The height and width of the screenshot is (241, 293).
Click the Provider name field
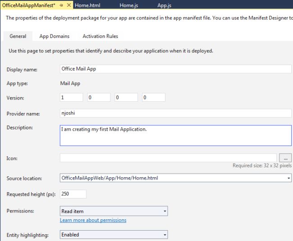point(176,113)
